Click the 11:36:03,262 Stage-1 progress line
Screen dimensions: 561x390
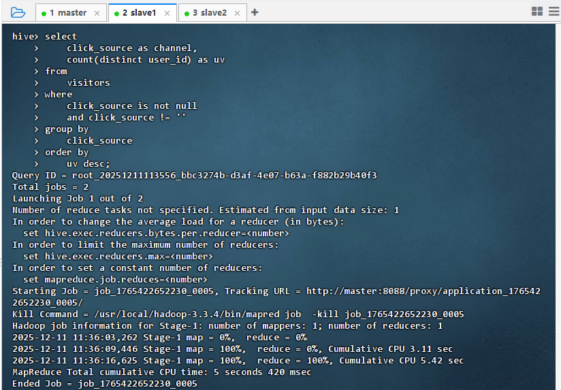[x=159, y=338]
